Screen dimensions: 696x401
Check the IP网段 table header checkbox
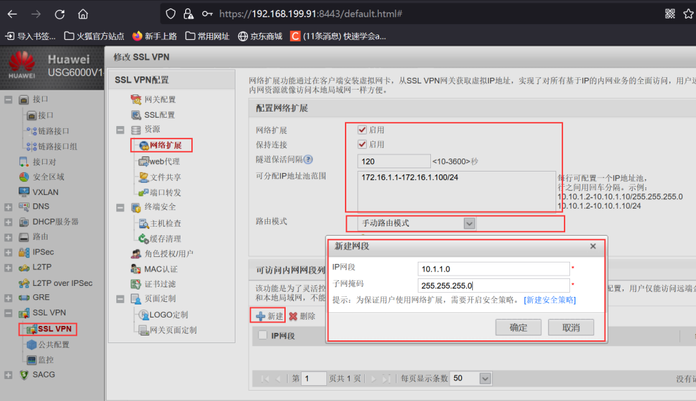tap(263, 336)
